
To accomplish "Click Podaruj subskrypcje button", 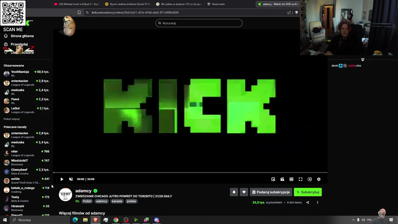I will (271, 192).
